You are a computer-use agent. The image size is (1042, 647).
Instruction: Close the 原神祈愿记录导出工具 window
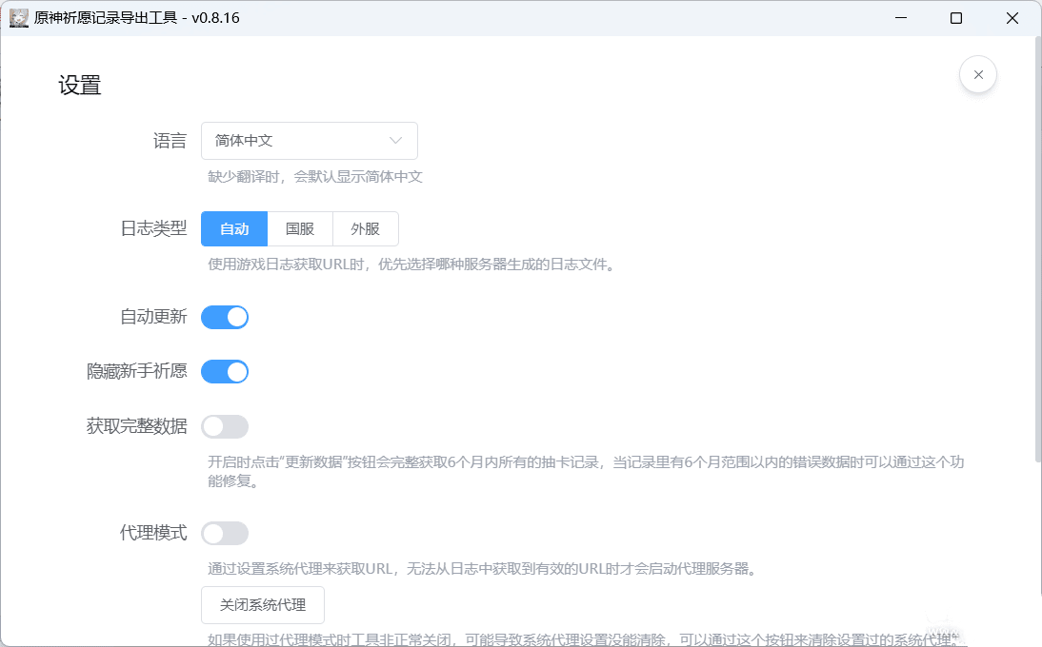coord(1012,18)
